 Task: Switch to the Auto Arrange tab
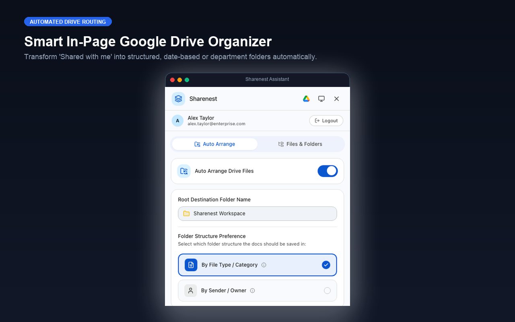click(x=215, y=144)
